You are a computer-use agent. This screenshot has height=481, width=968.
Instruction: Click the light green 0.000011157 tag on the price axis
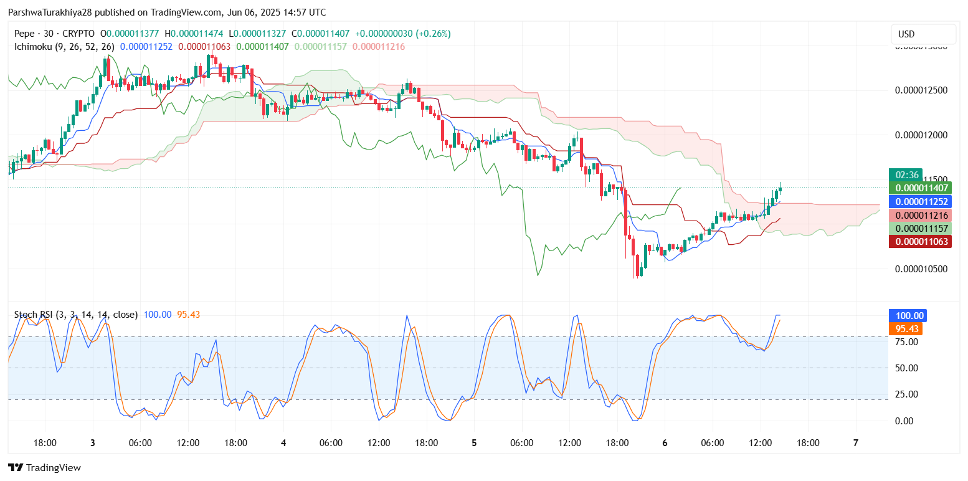click(920, 229)
